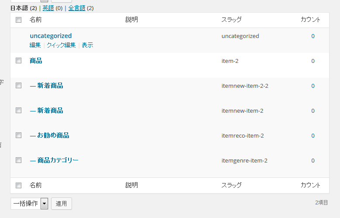Open the uncategorized category name link
Screen dimensions: 340x218
pyautogui.click(x=51, y=36)
